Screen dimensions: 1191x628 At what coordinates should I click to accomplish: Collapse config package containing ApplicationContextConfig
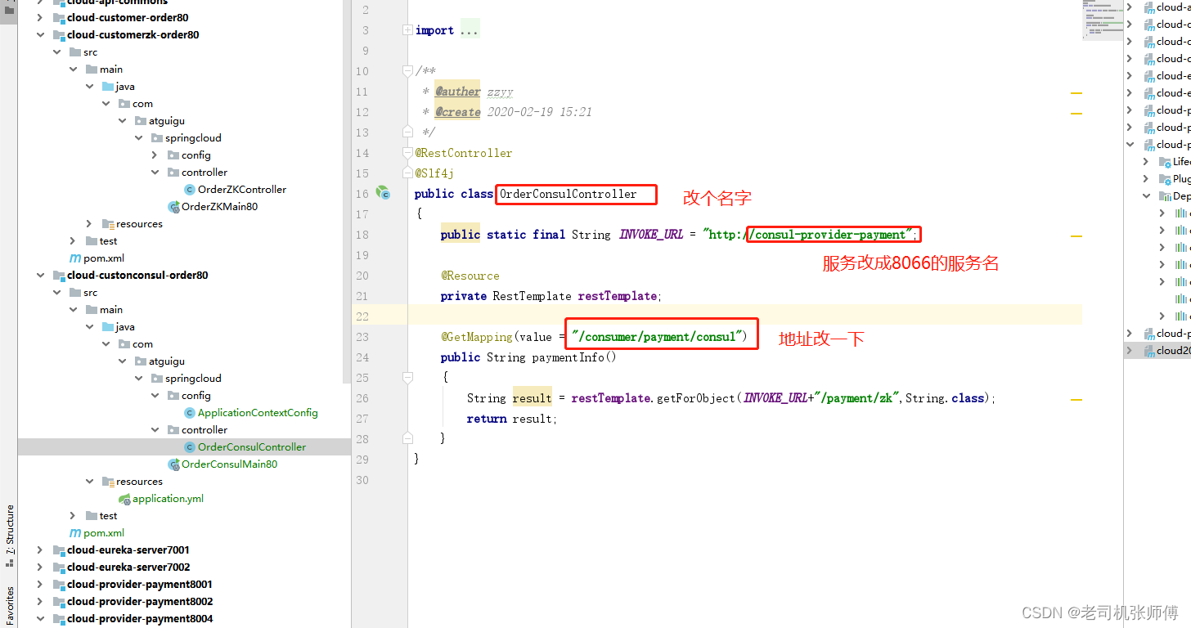(x=155, y=396)
